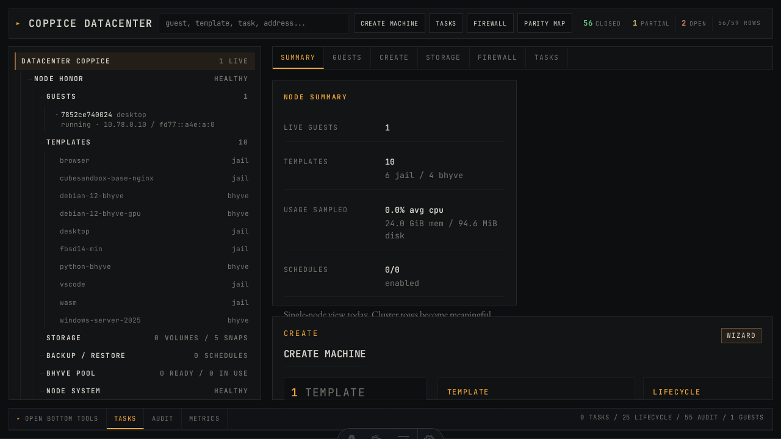This screenshot has height=439, width=781.
Task: Click the bottom status summary of tasks and audit
Action: point(672,418)
